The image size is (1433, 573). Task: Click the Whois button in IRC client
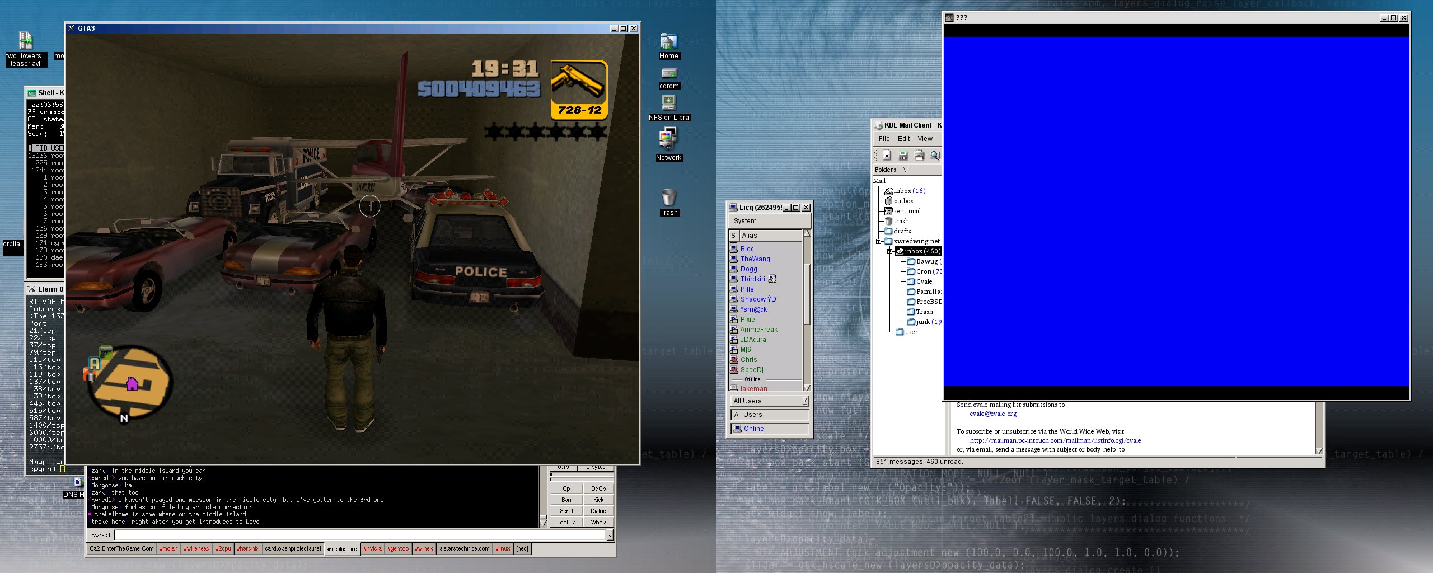[598, 522]
